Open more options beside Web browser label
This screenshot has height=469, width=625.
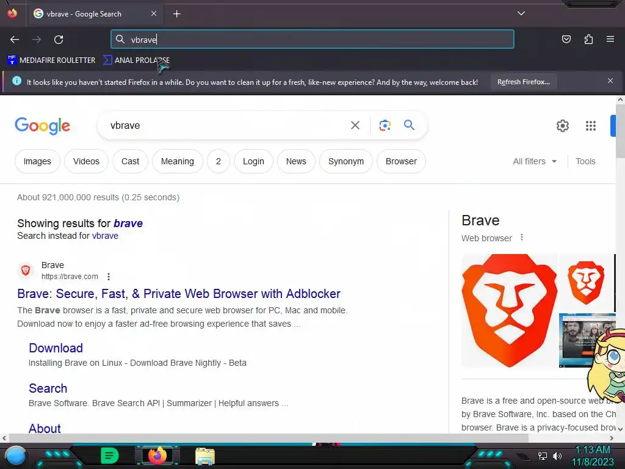(522, 238)
